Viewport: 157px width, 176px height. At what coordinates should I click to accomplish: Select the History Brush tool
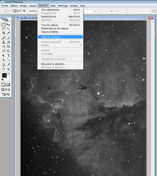pyautogui.click(x=8, y=42)
